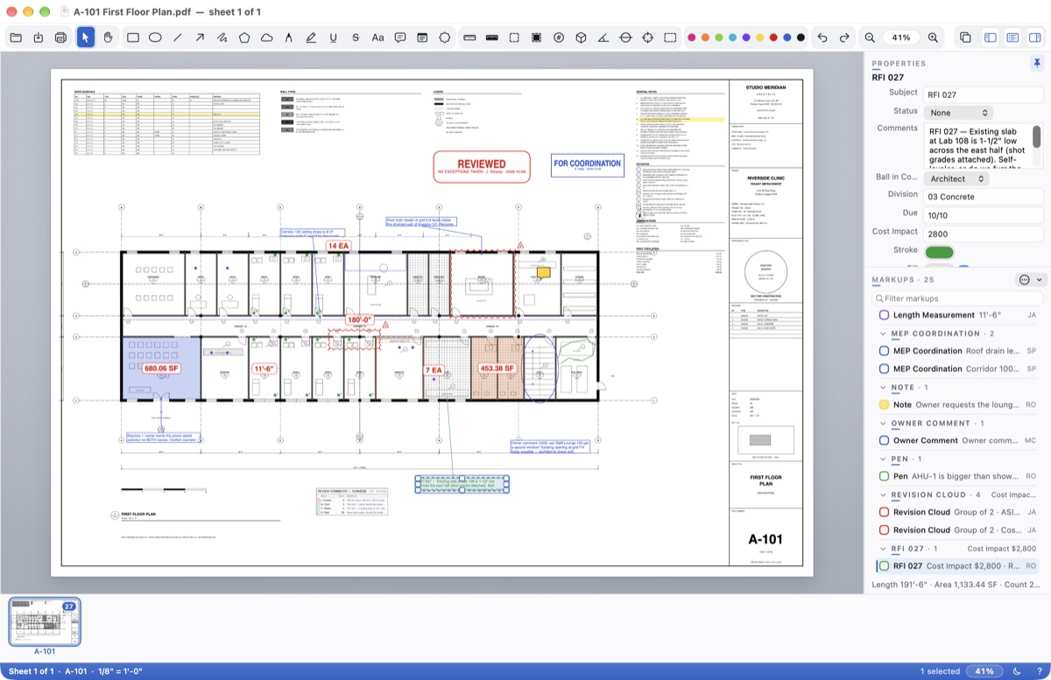Select the hand pan tool
Image resolution: width=1051 pixels, height=680 pixels.
[x=109, y=38]
